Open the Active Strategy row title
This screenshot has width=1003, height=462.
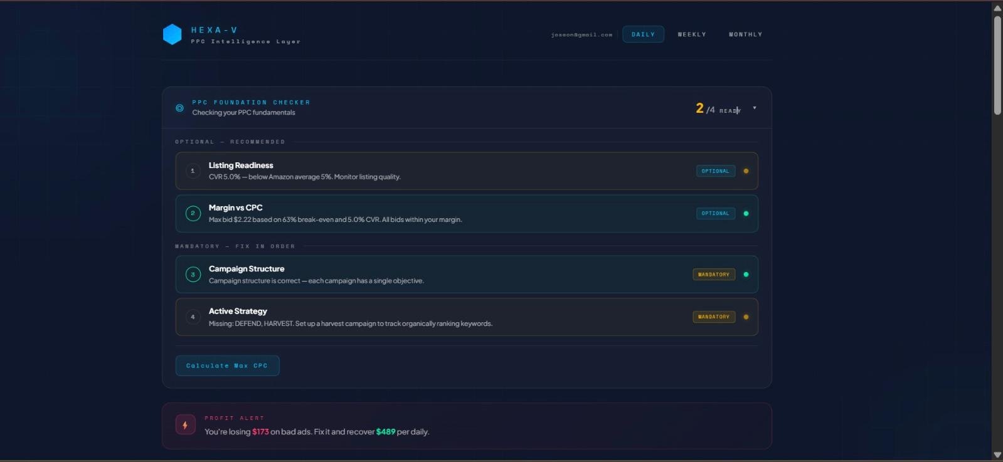click(x=238, y=311)
